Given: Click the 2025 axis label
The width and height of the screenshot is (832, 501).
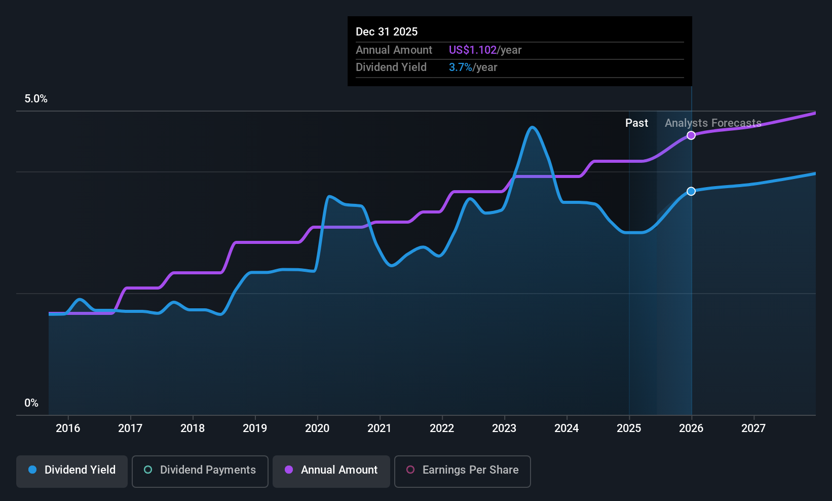Looking at the screenshot, I should [629, 428].
